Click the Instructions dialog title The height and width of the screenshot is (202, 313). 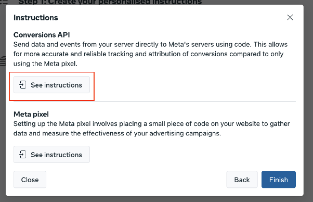(36, 18)
